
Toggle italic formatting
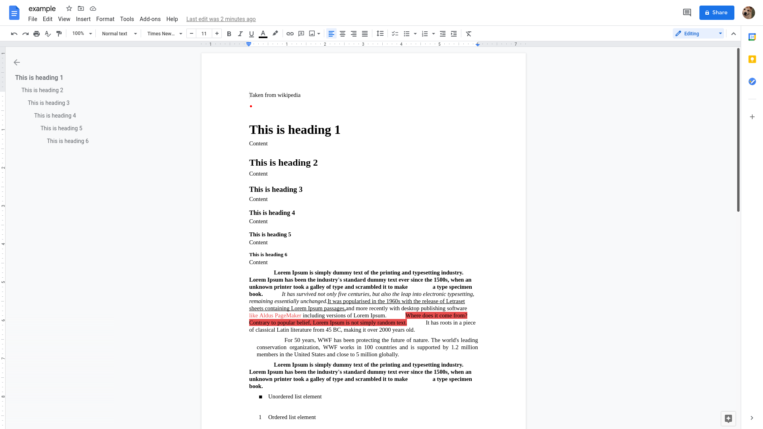[x=240, y=34]
